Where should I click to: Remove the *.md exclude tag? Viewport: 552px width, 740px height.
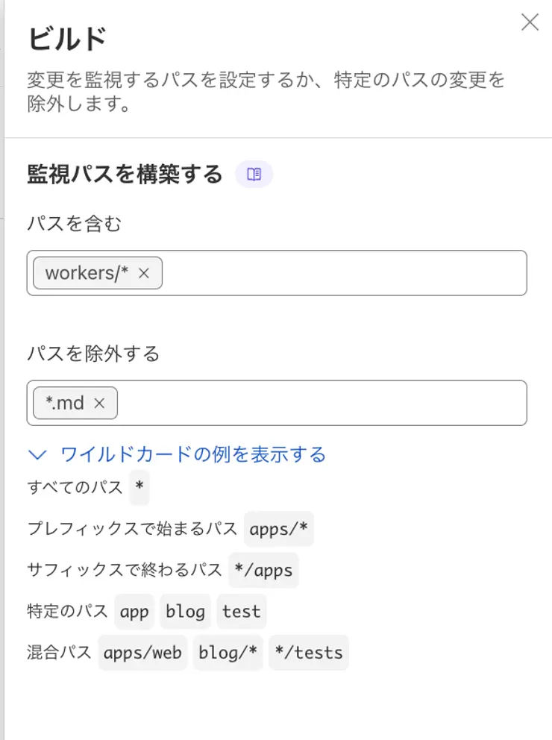point(99,403)
